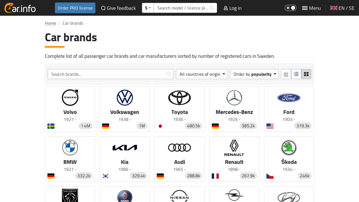Click the Volvo brand name
This screenshot has width=359, height=202.
(x=70, y=112)
